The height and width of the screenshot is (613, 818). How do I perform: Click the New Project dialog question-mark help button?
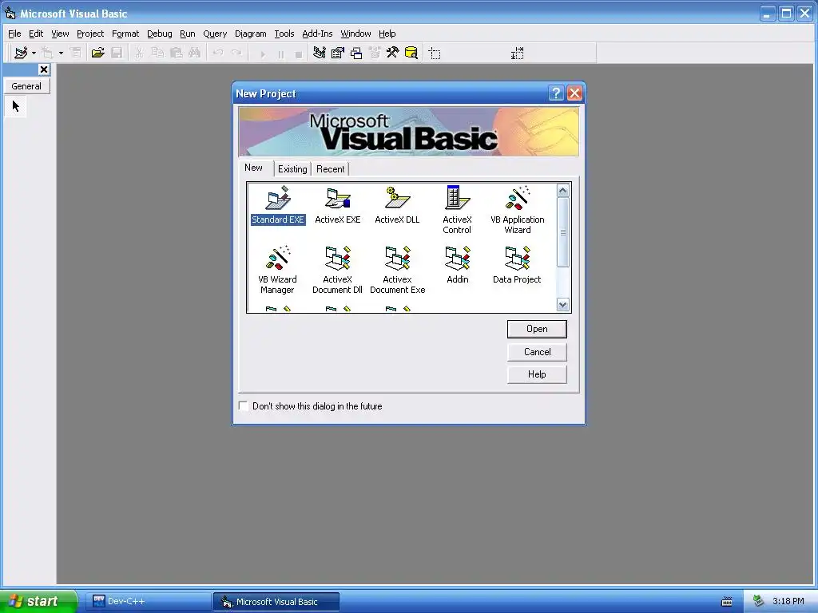click(556, 93)
